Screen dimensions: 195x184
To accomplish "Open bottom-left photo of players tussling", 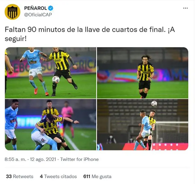I will coord(51,125).
